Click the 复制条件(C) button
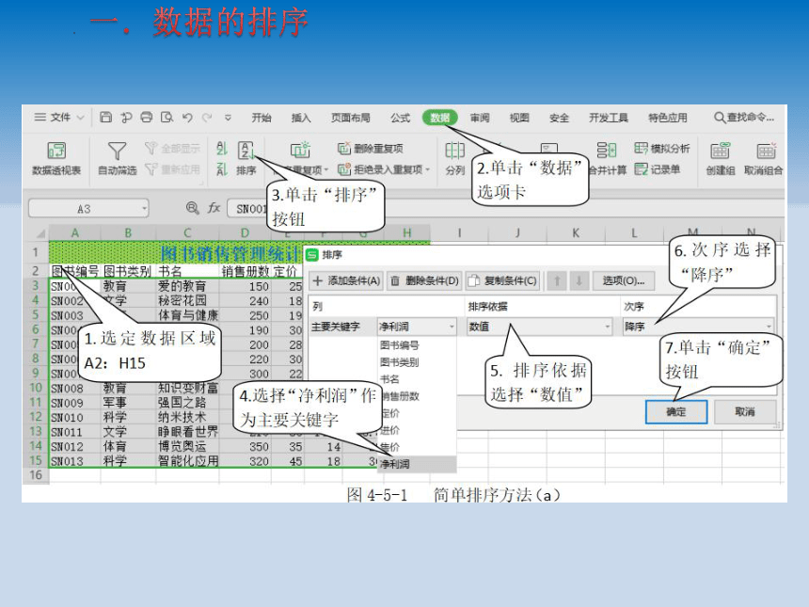 pyautogui.click(x=503, y=280)
